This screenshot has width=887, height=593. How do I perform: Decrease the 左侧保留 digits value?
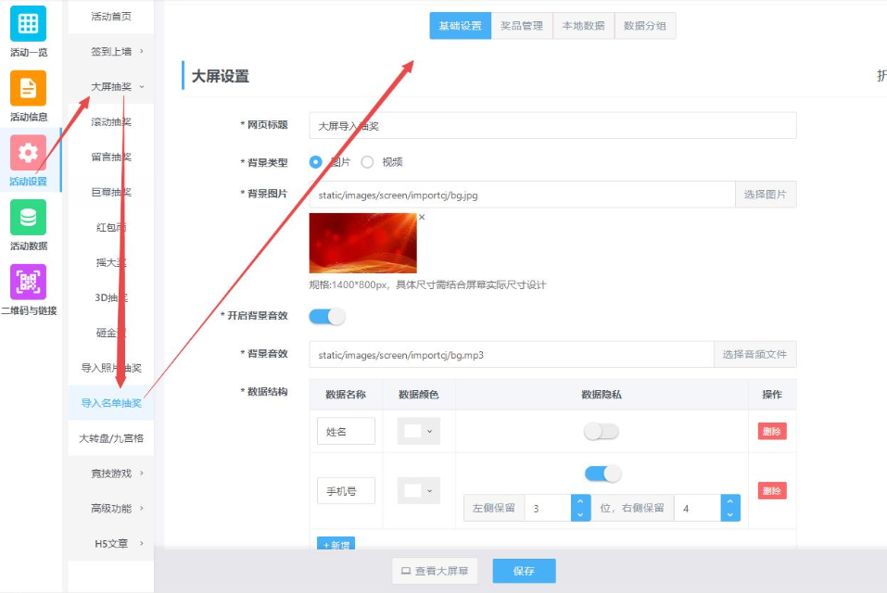tap(580, 514)
